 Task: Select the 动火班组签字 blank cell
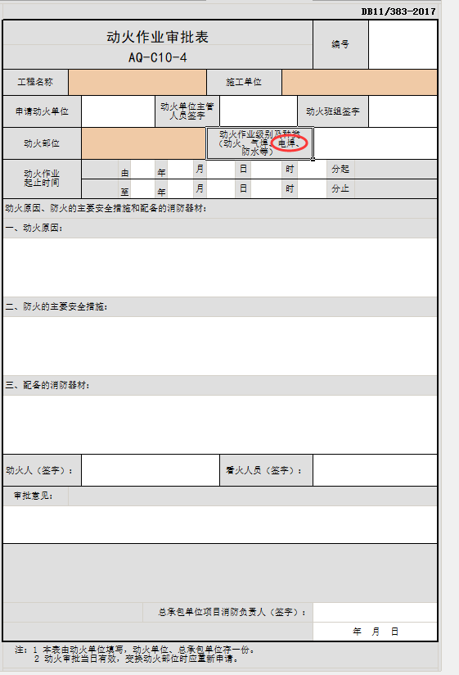(403, 111)
